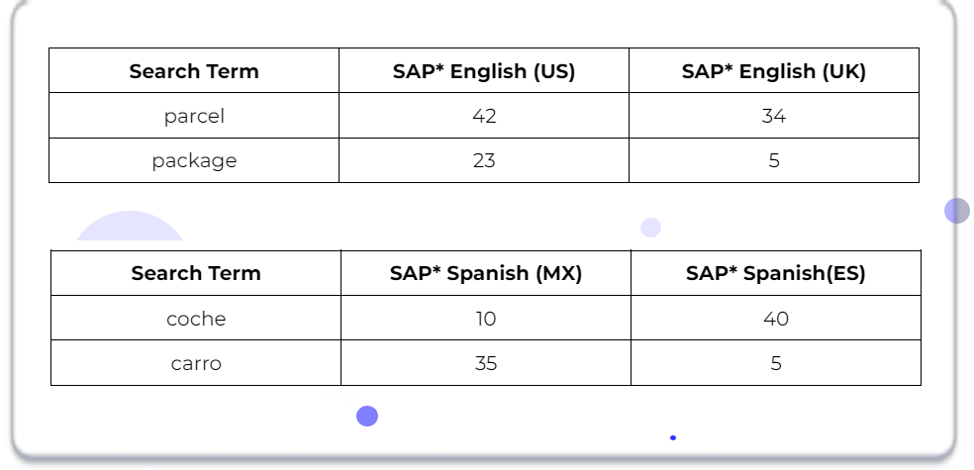
Task: Select the SAP* English (UK) column header
Action: (x=774, y=71)
